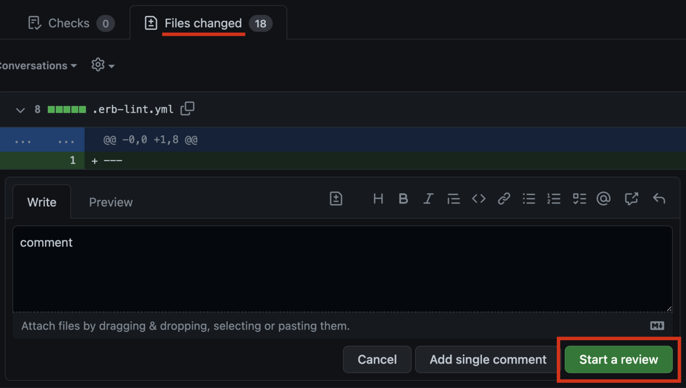Screen dimensions: 686x388
Task: Insert a bulleted list
Action: (529, 198)
